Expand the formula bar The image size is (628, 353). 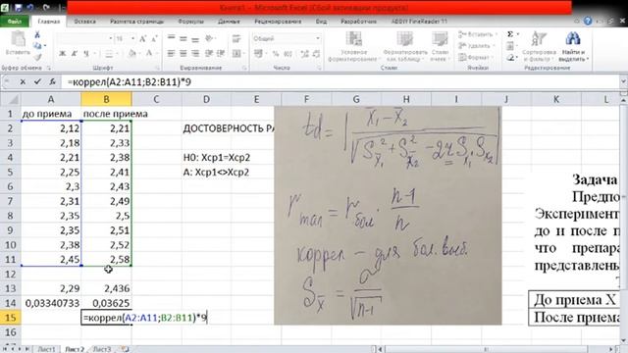[623, 81]
